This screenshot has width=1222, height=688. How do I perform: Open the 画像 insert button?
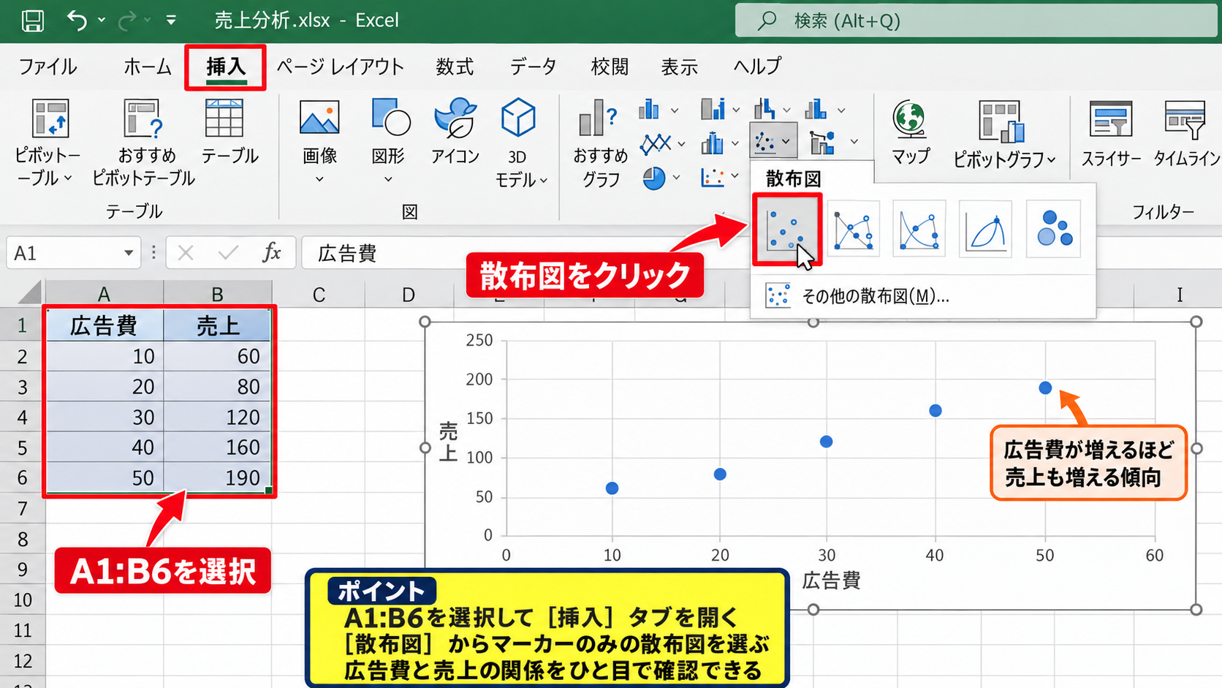319,118
